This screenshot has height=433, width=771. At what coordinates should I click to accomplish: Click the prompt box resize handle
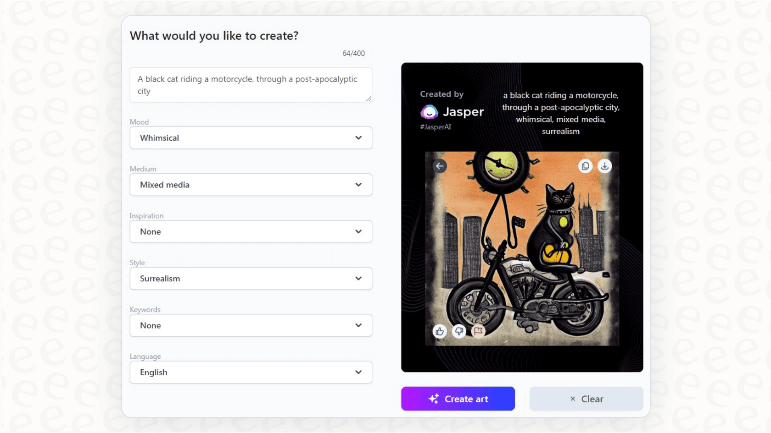click(369, 99)
